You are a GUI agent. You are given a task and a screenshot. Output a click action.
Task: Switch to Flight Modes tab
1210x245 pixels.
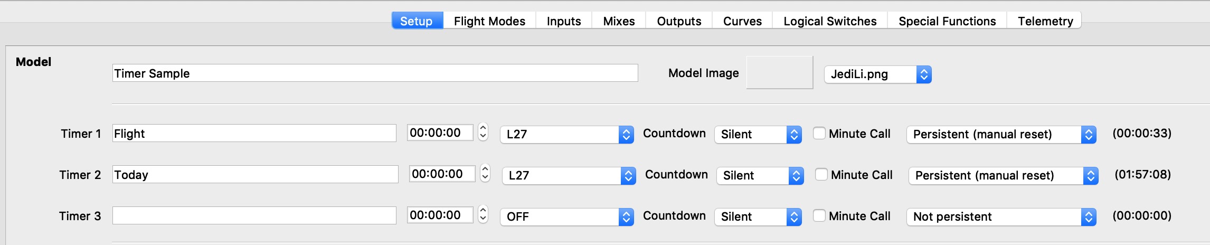pos(489,21)
